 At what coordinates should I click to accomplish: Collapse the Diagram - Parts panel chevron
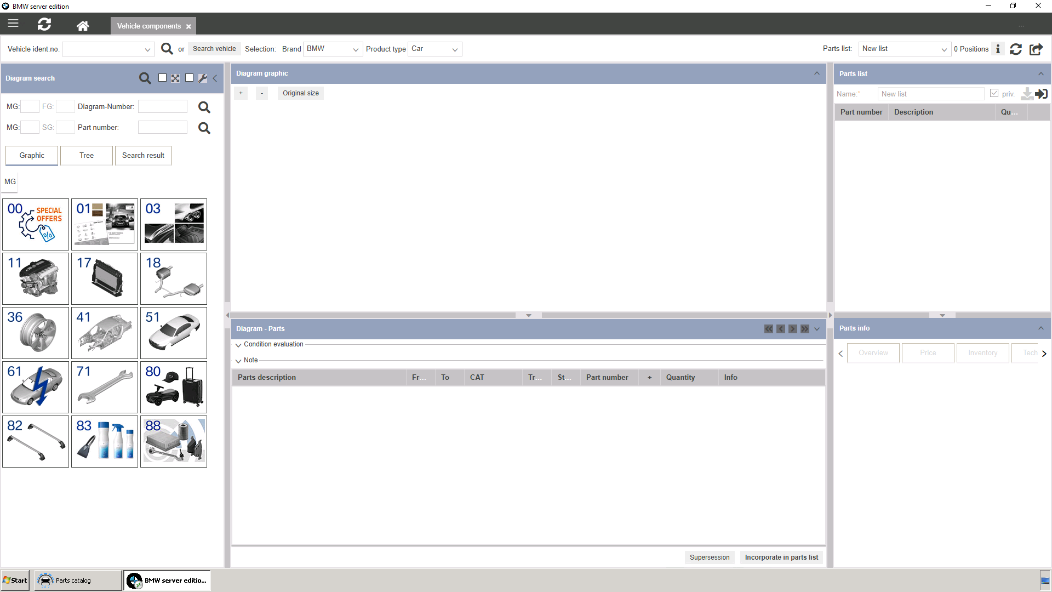[817, 329]
